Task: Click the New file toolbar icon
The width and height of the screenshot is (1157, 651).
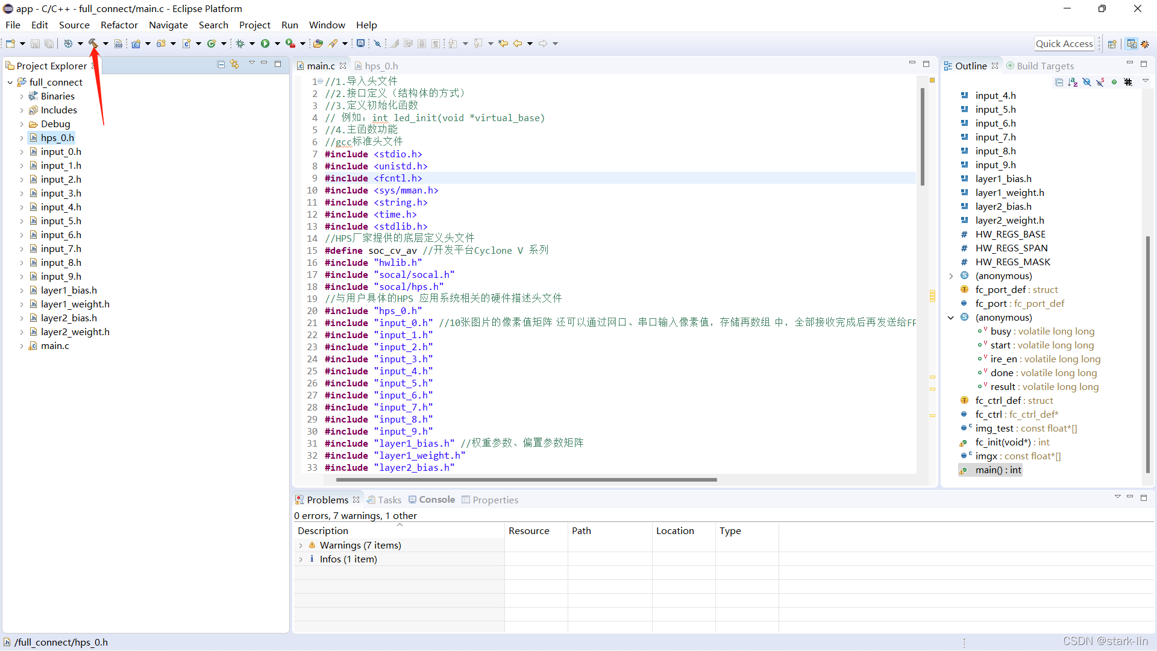Action: (x=10, y=43)
